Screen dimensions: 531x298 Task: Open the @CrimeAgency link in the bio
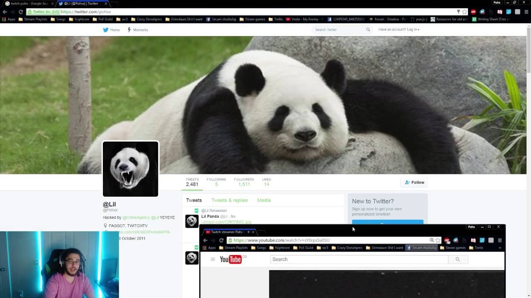[x=136, y=218]
